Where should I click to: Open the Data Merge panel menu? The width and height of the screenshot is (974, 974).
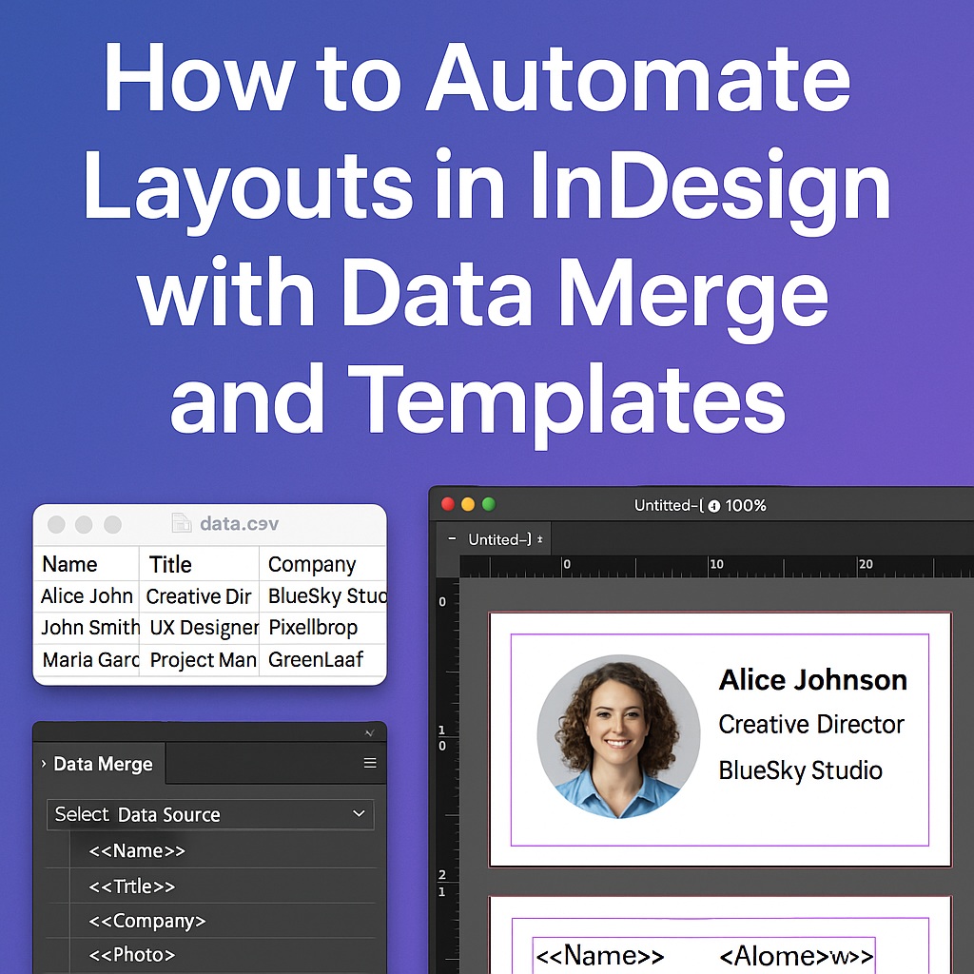(369, 764)
